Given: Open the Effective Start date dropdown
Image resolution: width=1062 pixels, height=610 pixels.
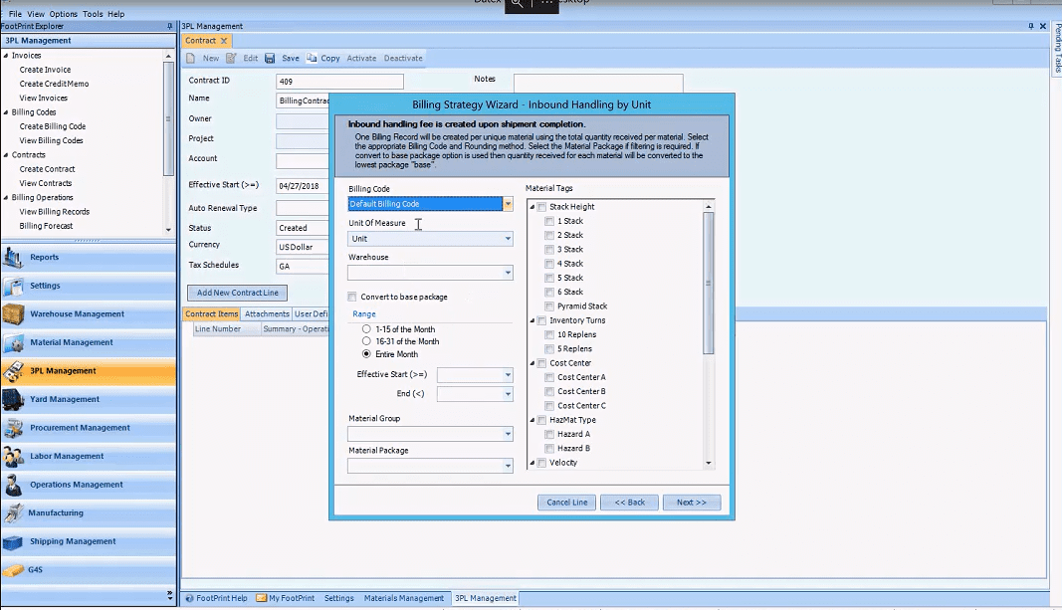Looking at the screenshot, I should pyautogui.click(x=508, y=375).
